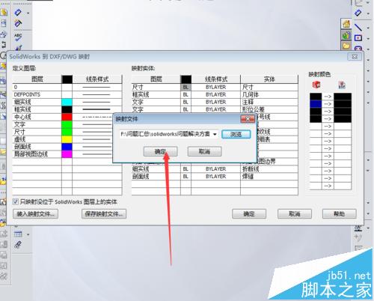Image resolution: width=374 pixels, height=301 pixels.
Task: Click 线条样式 header in 映射实体 table
Action: [216, 79]
